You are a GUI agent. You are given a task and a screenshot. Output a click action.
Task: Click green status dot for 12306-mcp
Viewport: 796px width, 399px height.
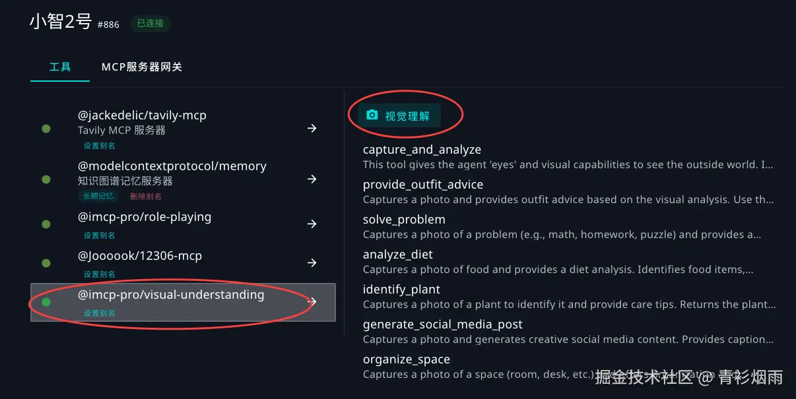(46, 263)
